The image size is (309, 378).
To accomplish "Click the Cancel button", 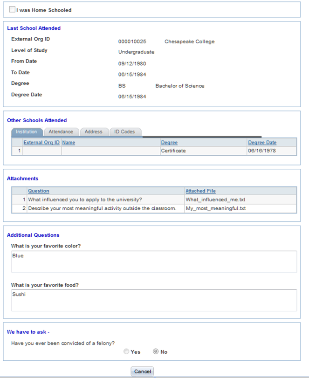I will coord(142,371).
